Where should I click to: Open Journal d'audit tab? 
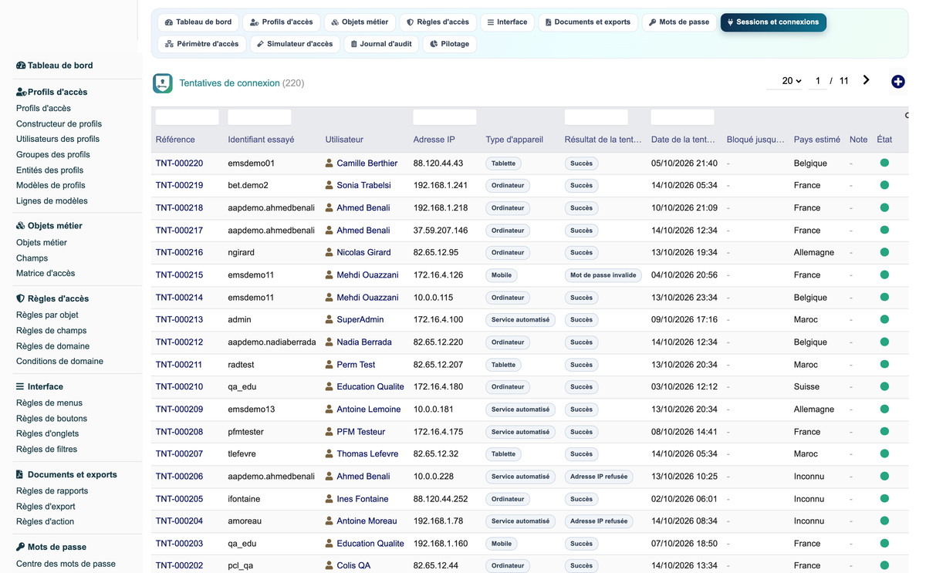point(381,44)
